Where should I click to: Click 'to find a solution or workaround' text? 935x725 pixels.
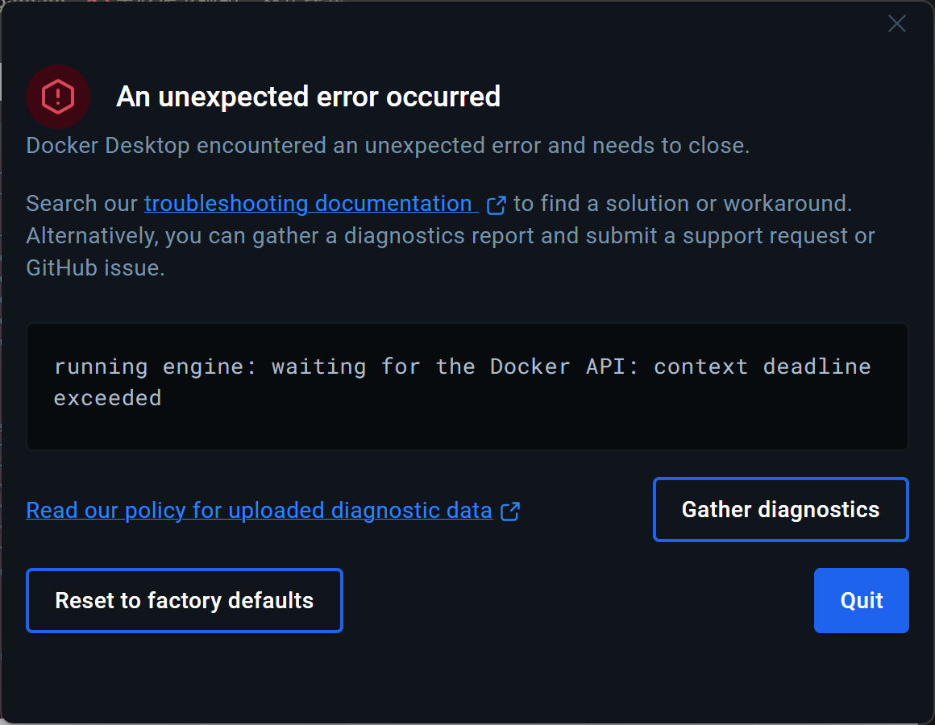(682, 204)
